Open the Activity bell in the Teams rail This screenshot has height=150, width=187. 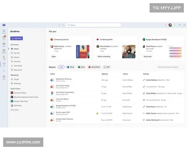(4, 31)
